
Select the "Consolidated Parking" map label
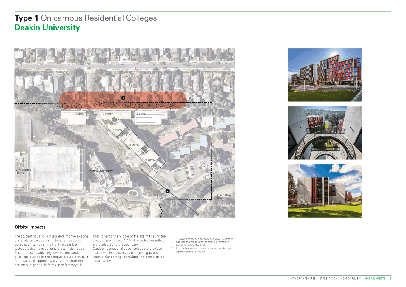[23, 171]
